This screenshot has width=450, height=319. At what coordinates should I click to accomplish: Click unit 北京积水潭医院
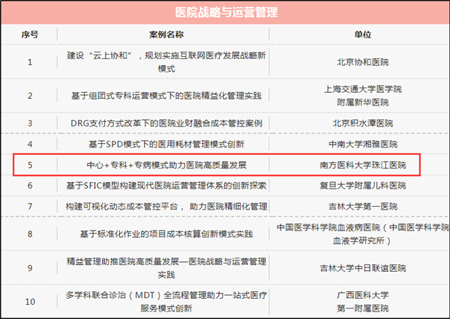coord(363,124)
